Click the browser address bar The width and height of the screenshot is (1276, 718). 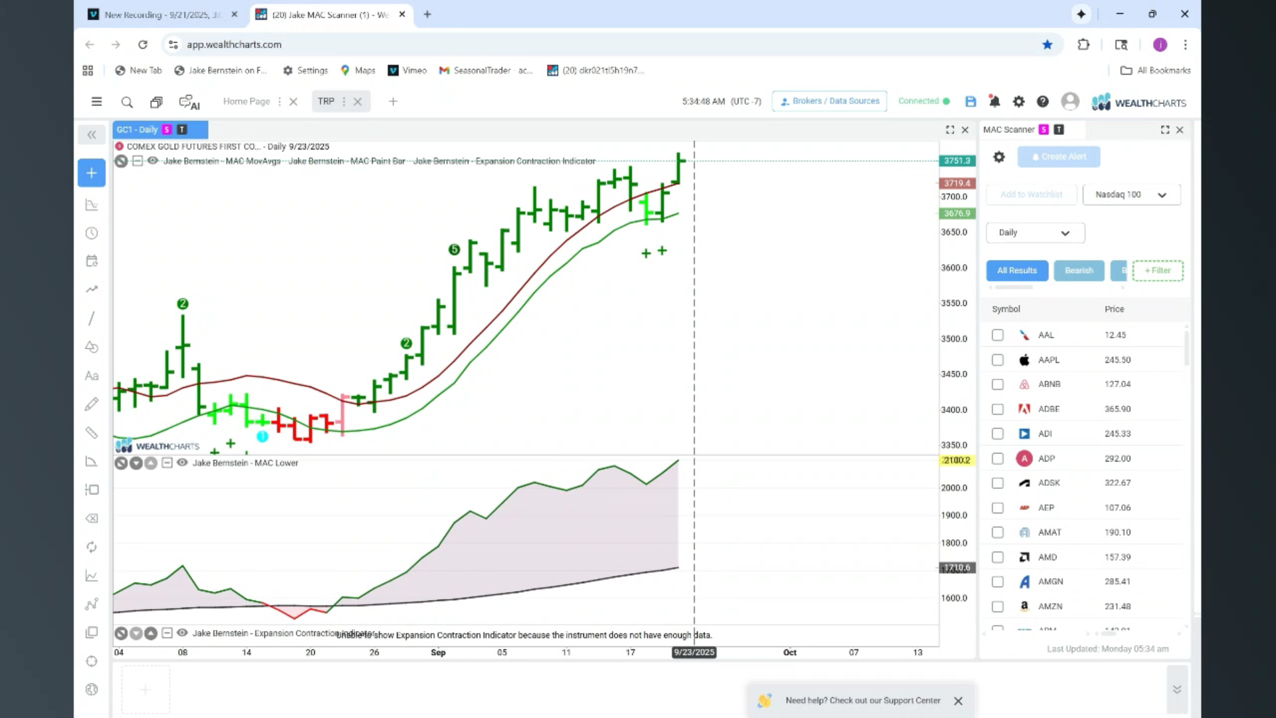(611, 45)
